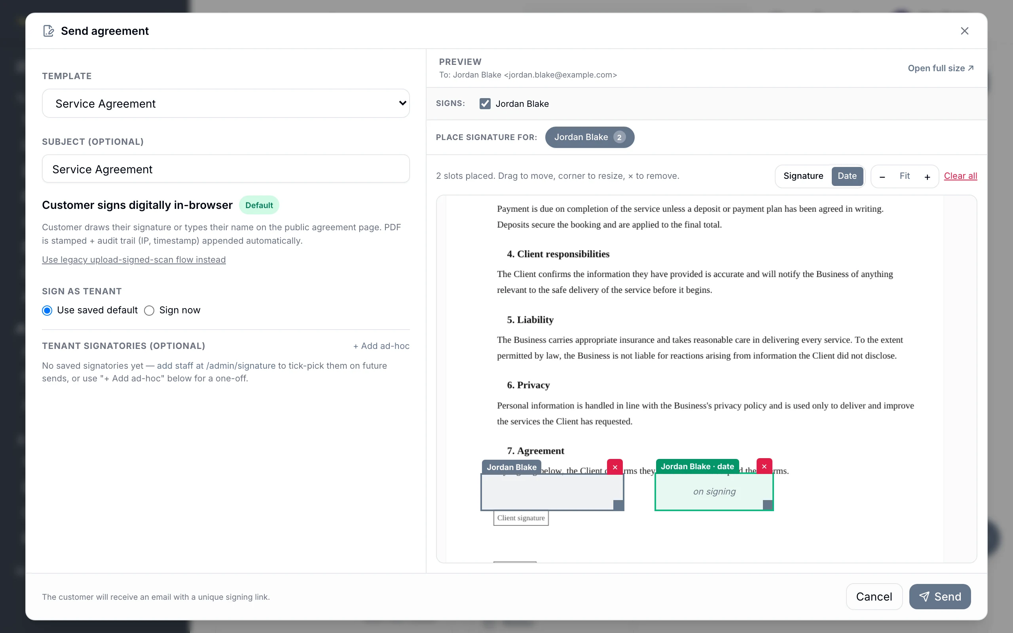The height and width of the screenshot is (633, 1013).
Task: Close the Send agreement dialog
Action: point(964,31)
